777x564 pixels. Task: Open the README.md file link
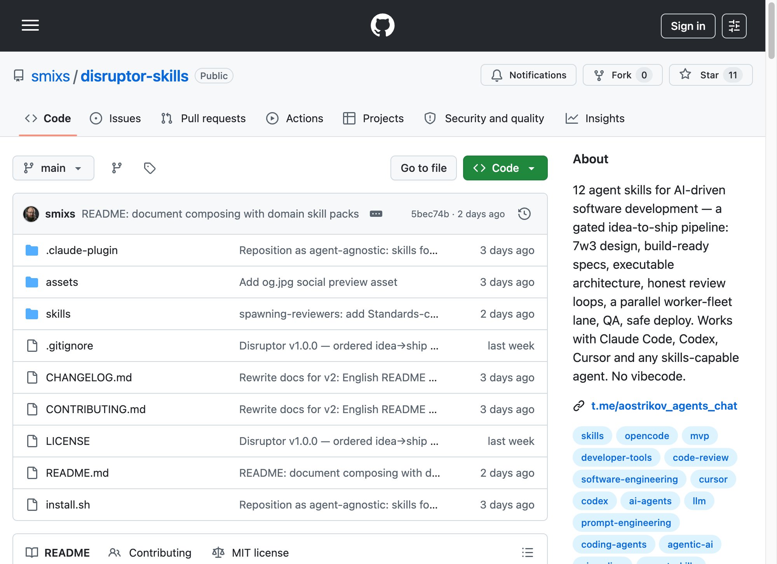coord(77,473)
